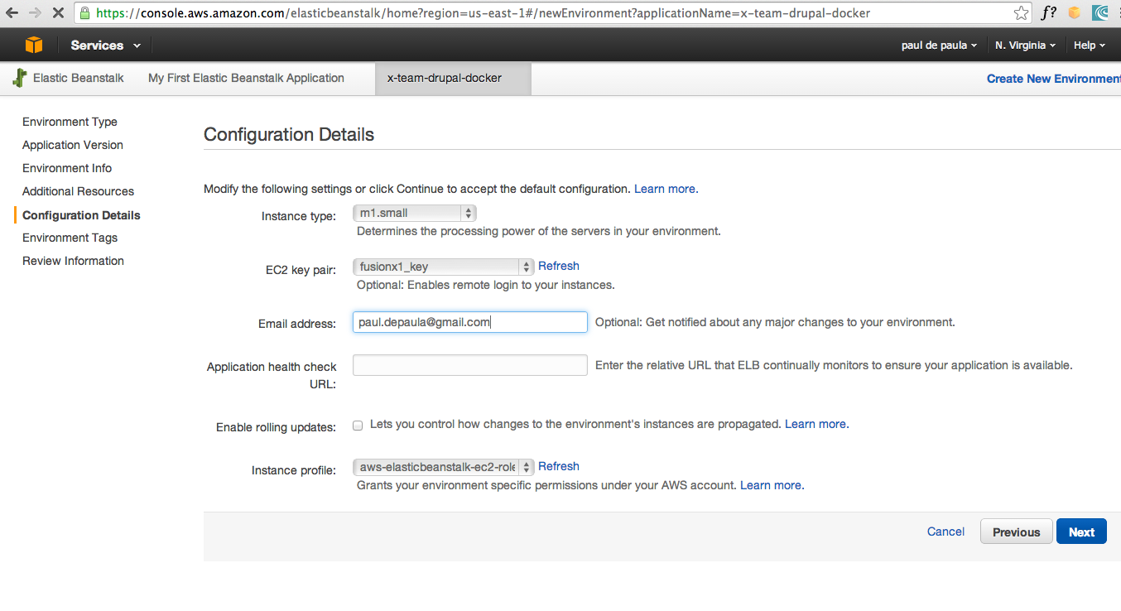Click the browser back arrow

(x=12, y=12)
